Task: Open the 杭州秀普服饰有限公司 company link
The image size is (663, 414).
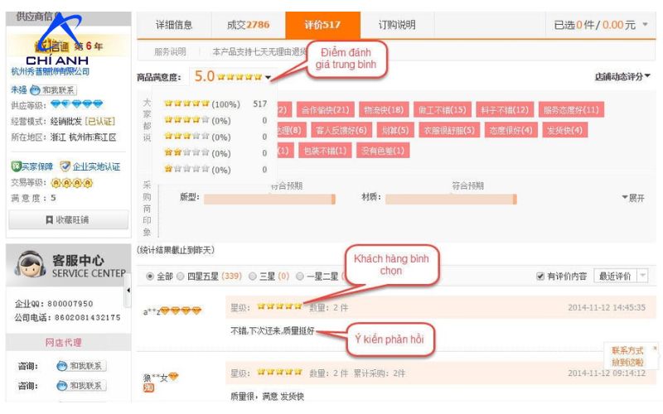Action: coord(51,71)
